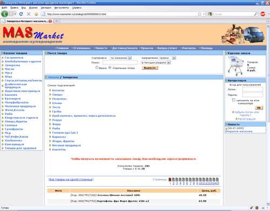The width and height of the screenshot is (270, 211).
Task: Open the Пельмени subcategory
Action: (59, 99)
